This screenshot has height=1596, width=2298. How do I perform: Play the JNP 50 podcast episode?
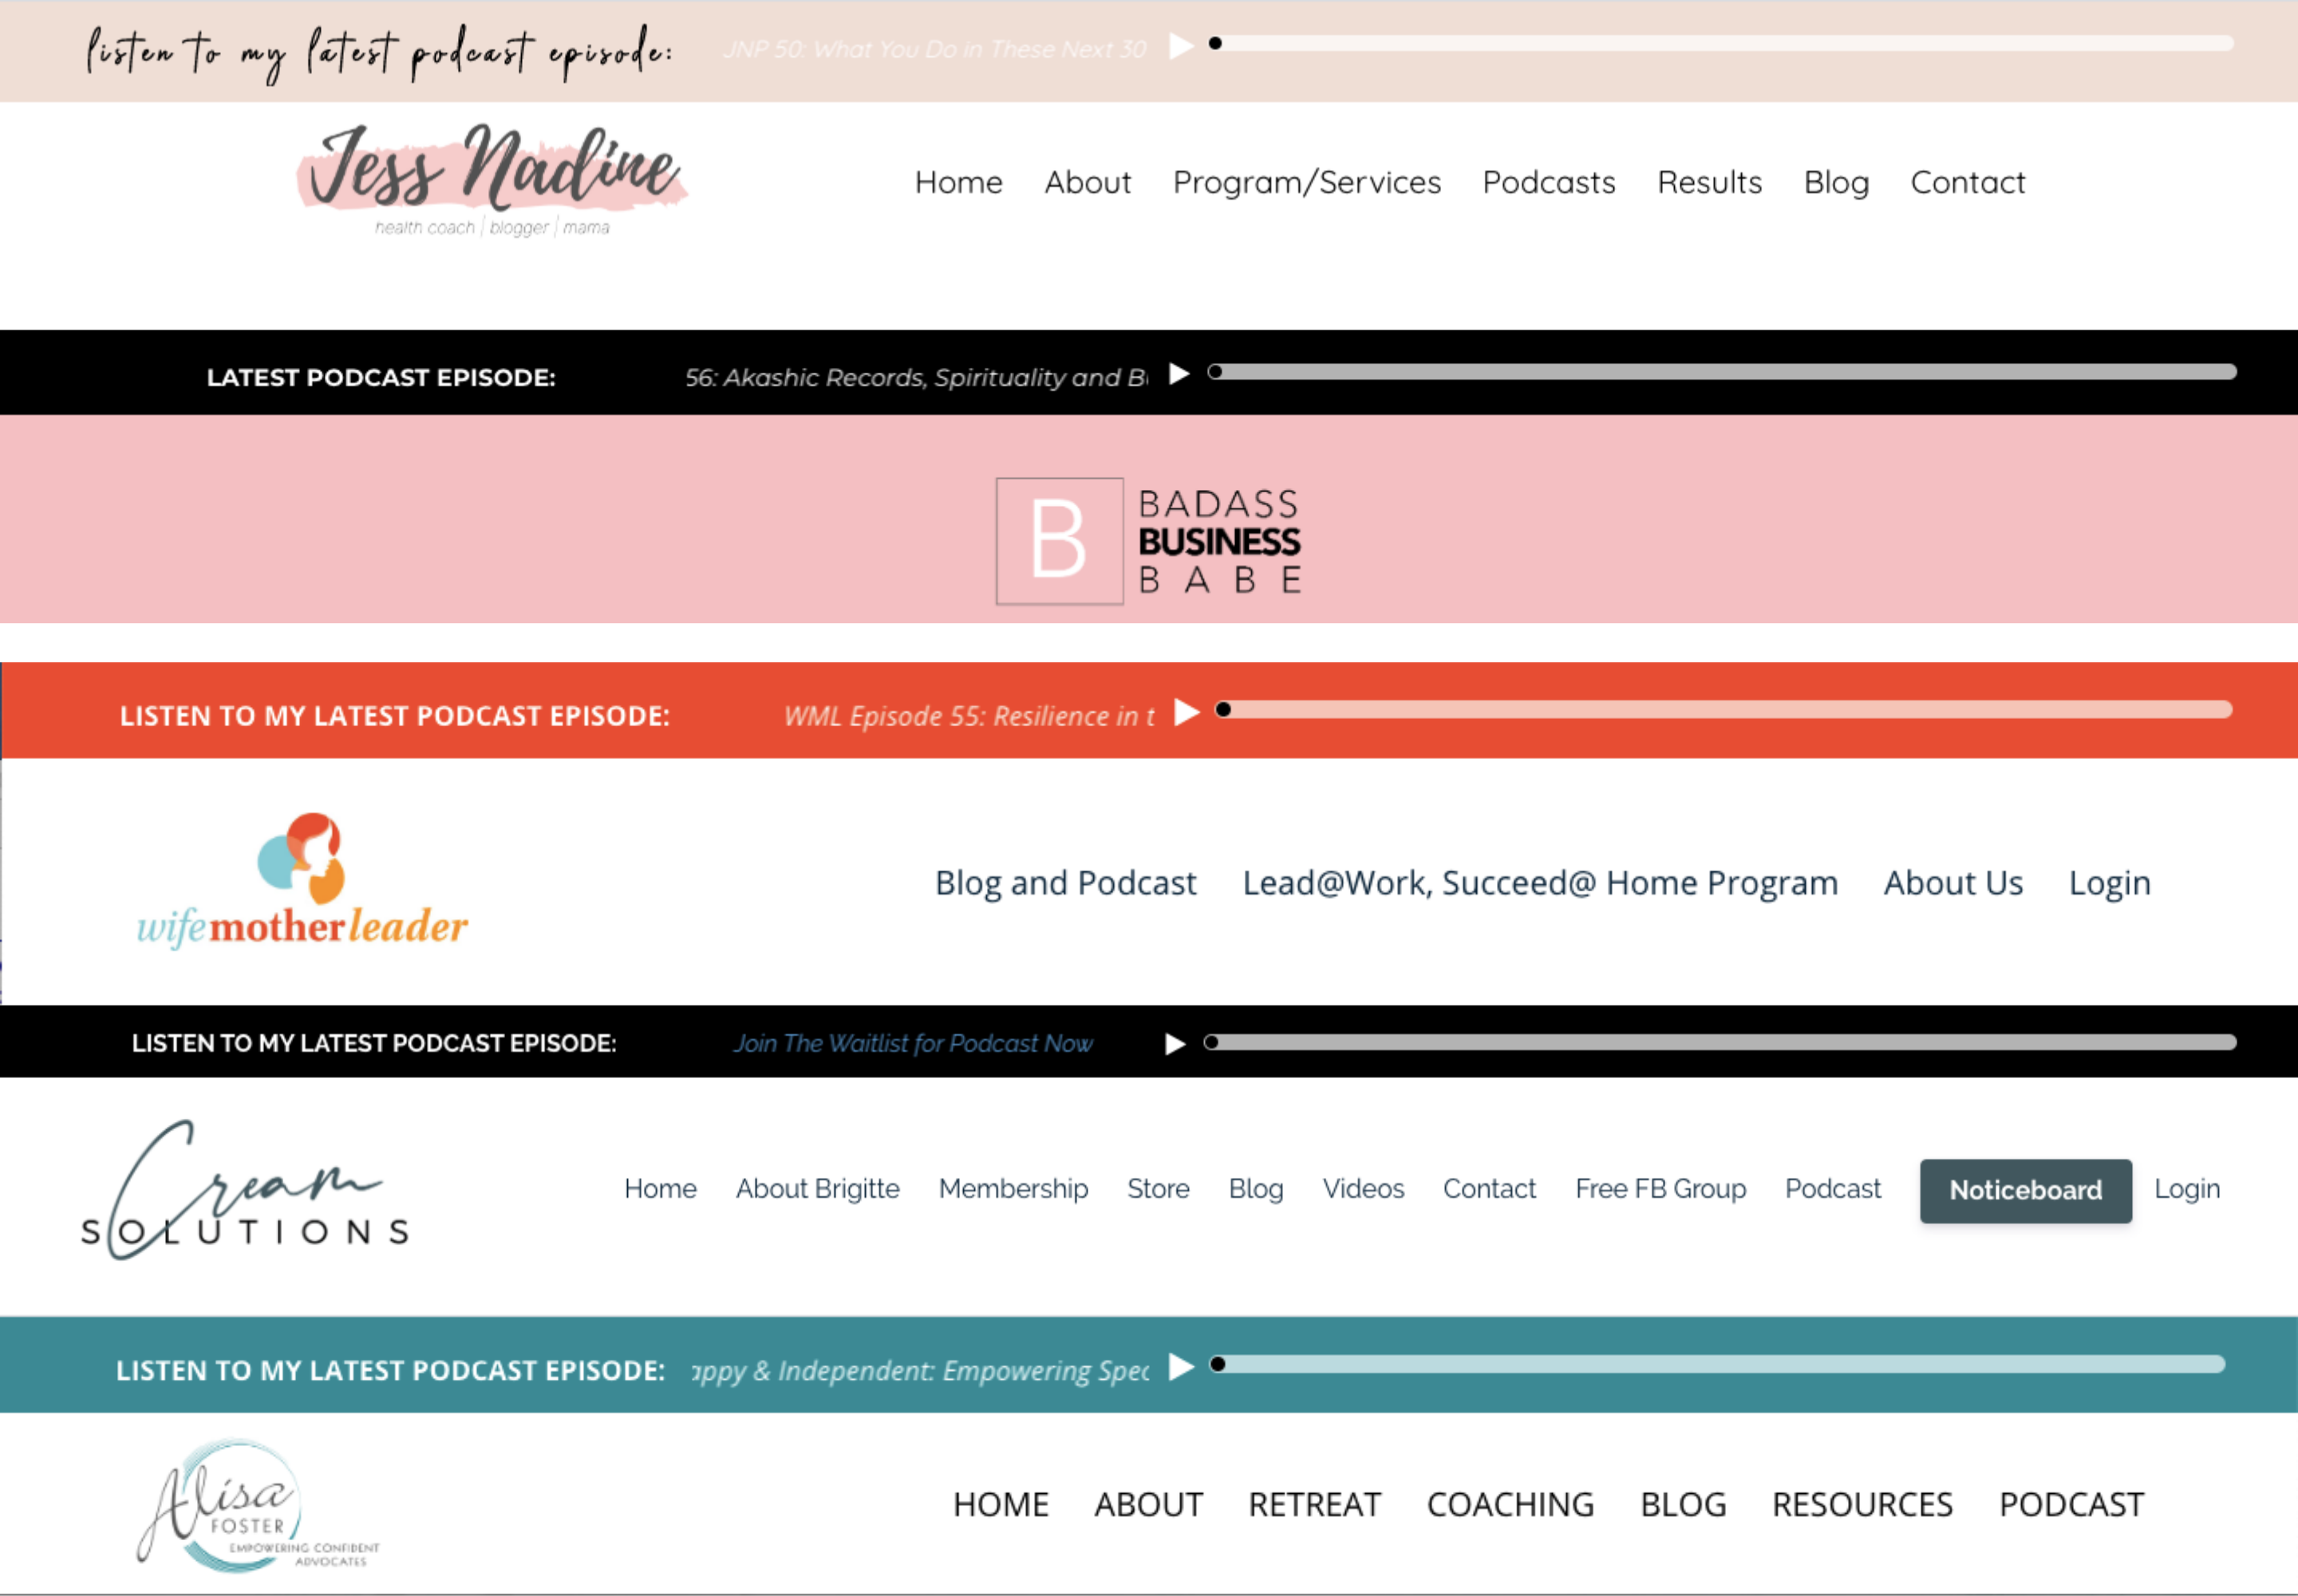click(1182, 46)
